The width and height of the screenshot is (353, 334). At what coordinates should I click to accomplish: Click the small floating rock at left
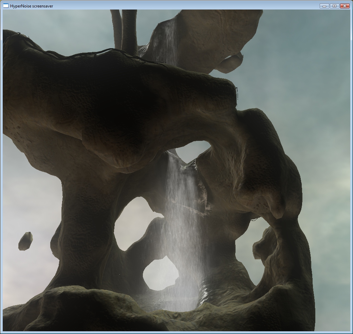click(x=25, y=241)
